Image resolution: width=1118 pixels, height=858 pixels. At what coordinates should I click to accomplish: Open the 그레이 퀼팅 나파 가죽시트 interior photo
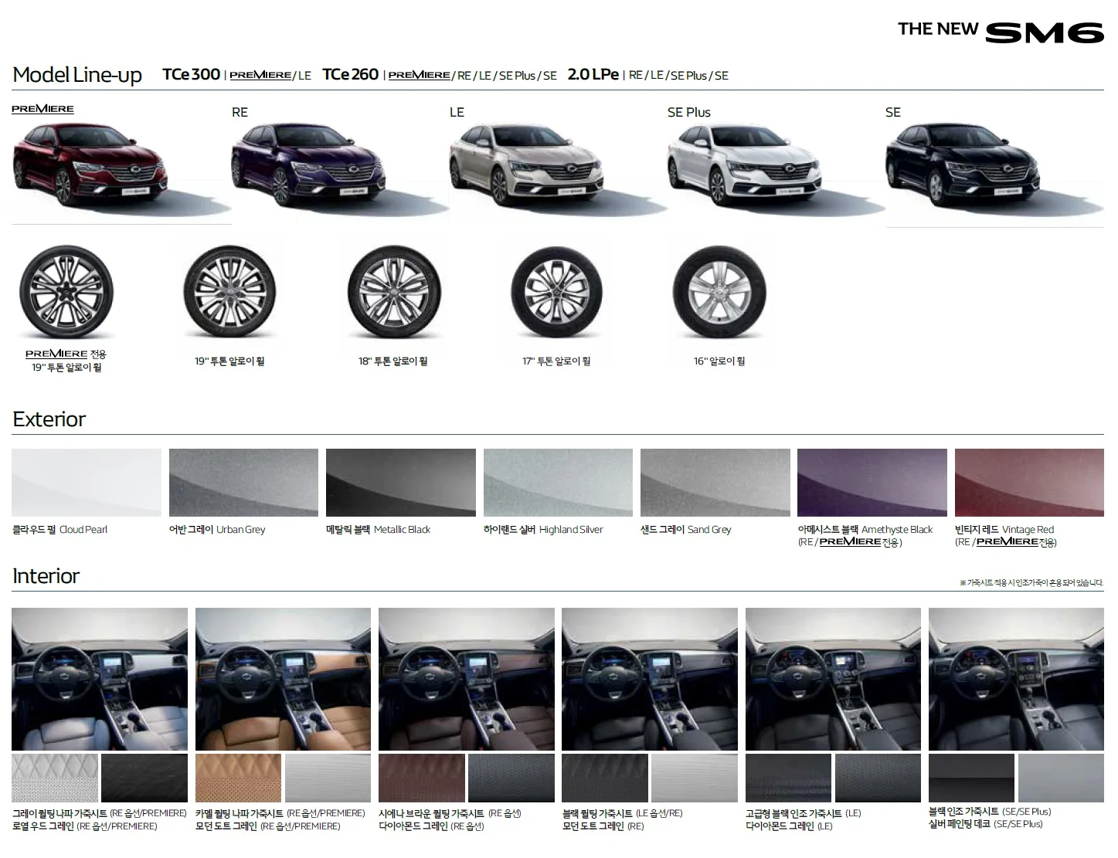tap(100, 679)
